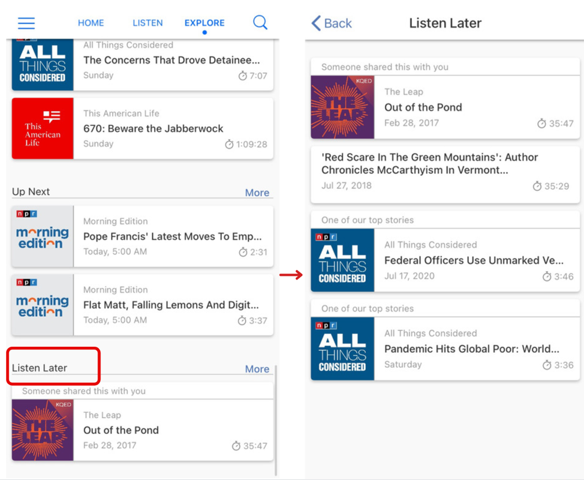
Task: Open More in the Explore Listen Later section
Action: coord(257,369)
